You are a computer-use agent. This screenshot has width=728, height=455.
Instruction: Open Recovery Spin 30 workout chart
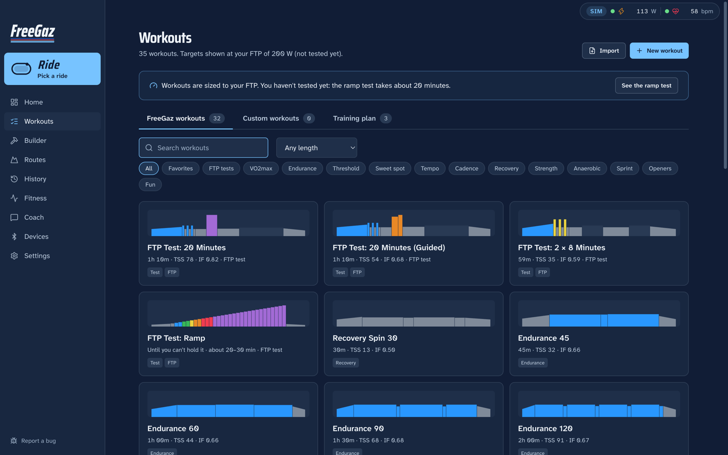[414, 313]
